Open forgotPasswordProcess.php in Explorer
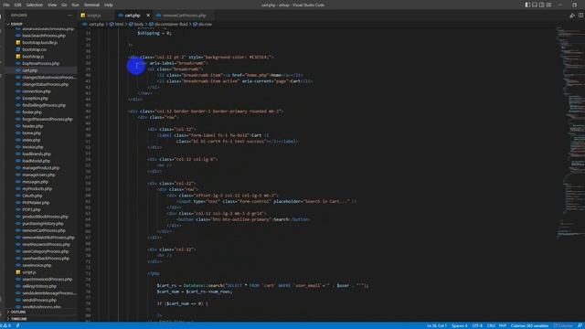 [47, 119]
